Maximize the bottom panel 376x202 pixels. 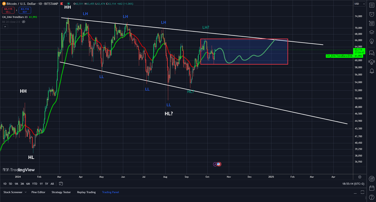pos(362,192)
